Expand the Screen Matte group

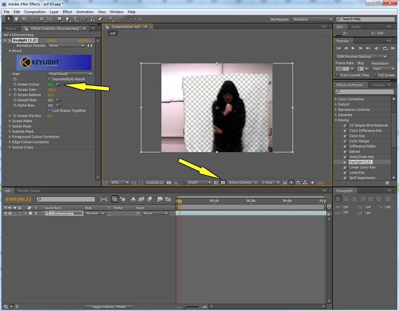[x=10, y=121]
